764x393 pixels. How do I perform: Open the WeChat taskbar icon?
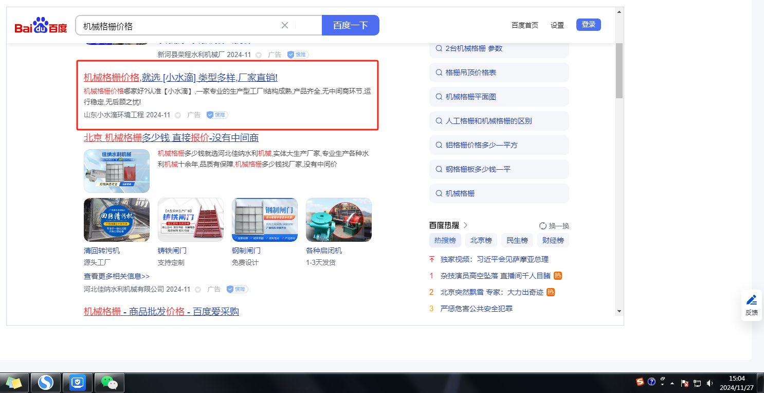pos(108,383)
